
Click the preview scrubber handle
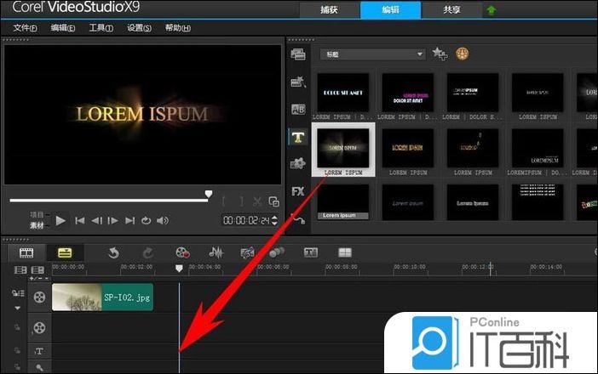(x=208, y=195)
